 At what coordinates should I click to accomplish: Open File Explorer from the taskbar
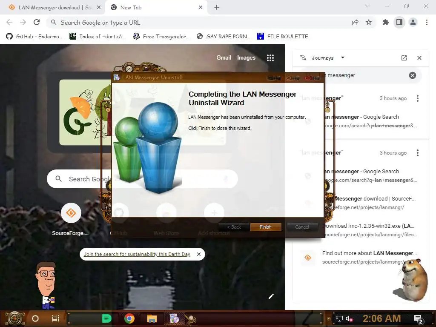click(x=152, y=318)
